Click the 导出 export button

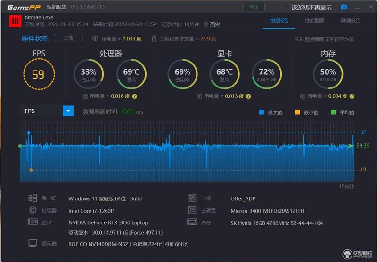pos(254,7)
